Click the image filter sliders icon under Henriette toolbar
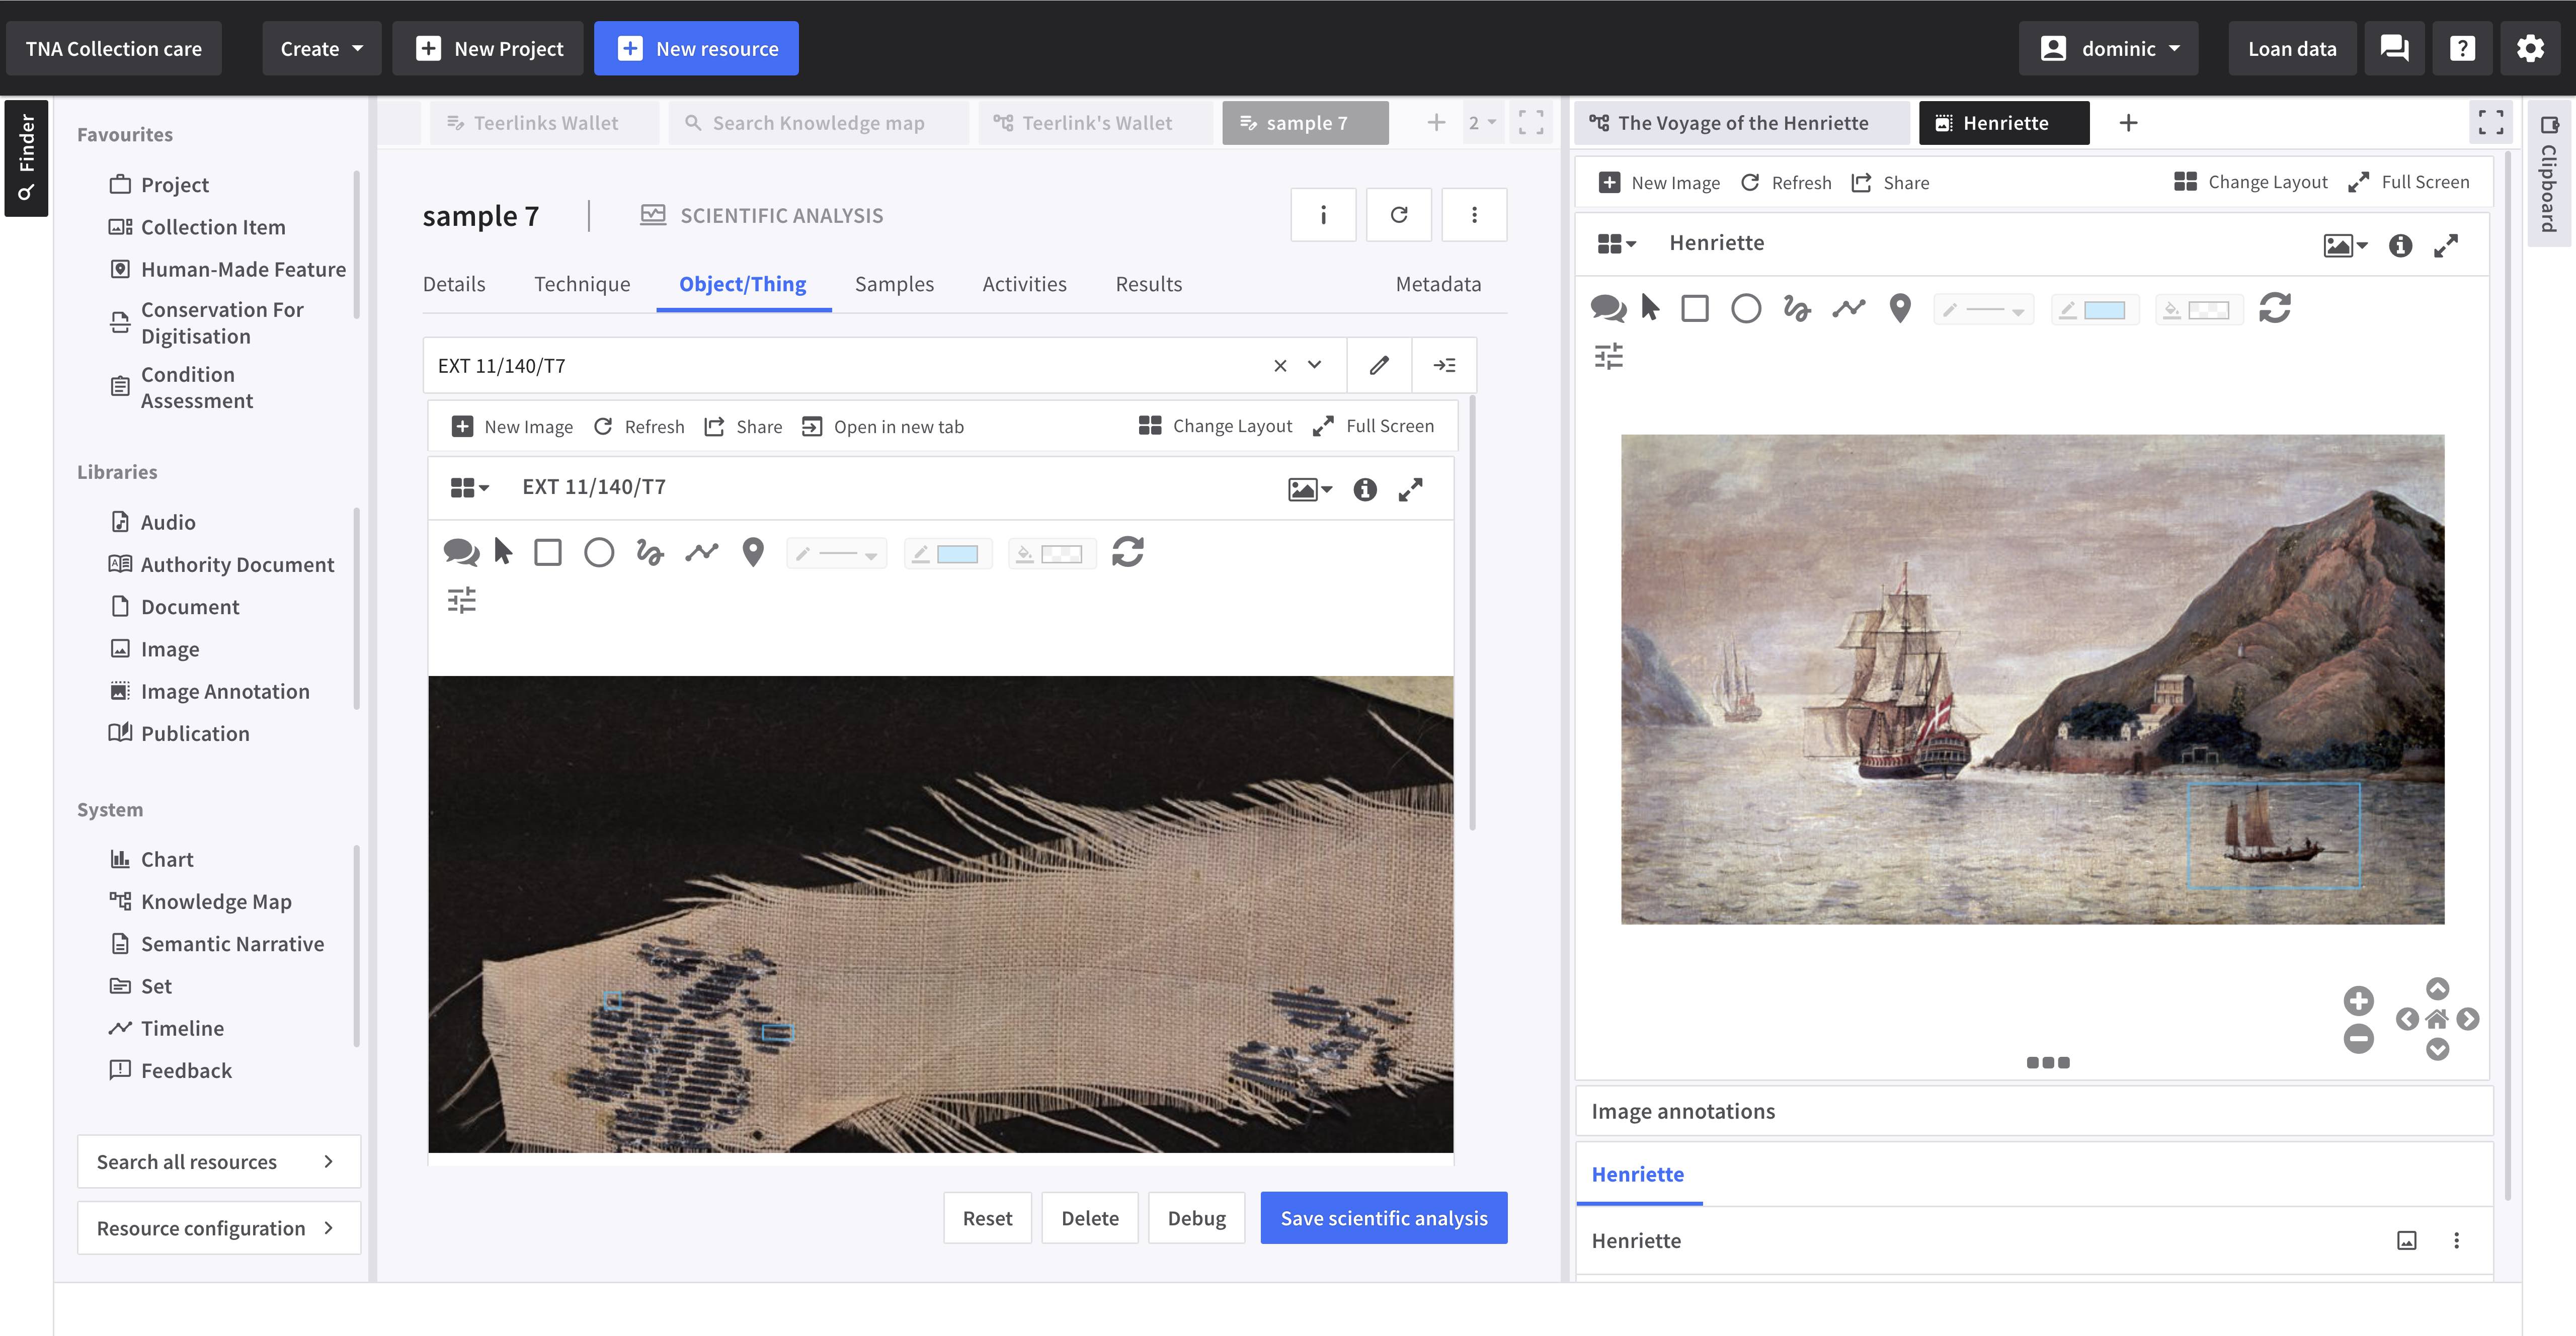 [1608, 356]
